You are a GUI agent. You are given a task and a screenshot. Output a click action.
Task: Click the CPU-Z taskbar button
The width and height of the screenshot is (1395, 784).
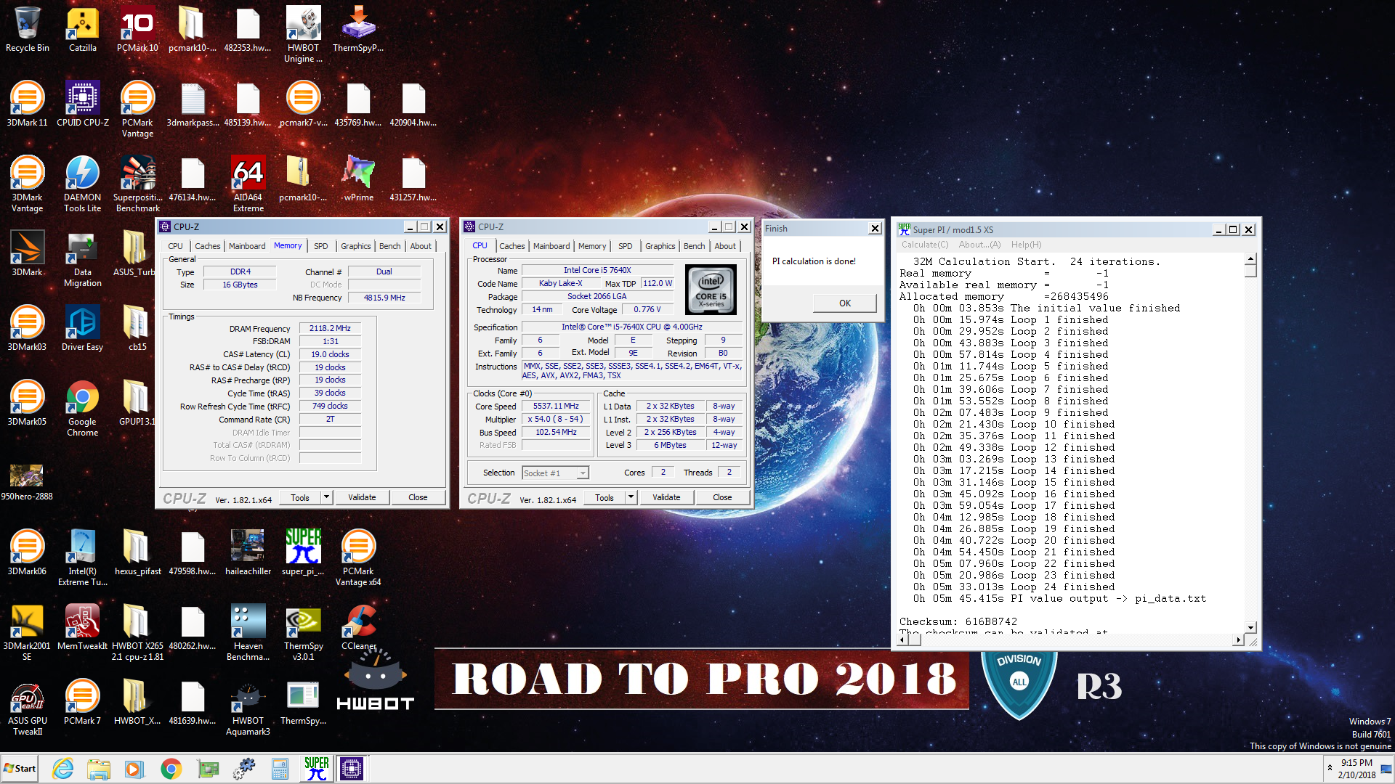tap(352, 768)
